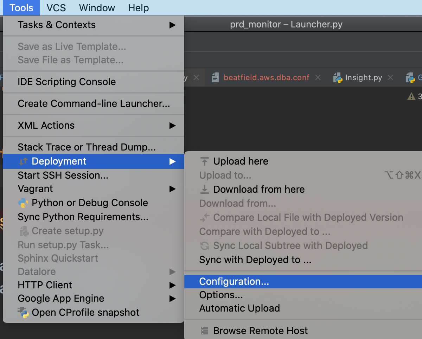This screenshot has width=422, height=339.
Task: Open Python or Debug Console
Action: point(94,203)
